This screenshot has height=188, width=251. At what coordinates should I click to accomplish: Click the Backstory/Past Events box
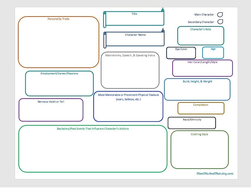point(93,149)
